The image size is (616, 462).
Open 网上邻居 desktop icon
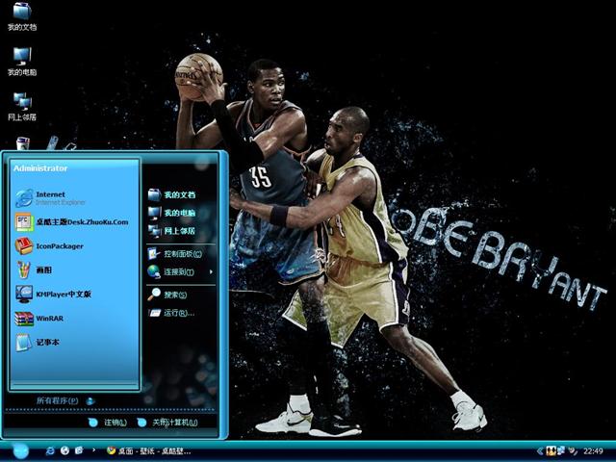pos(22,106)
